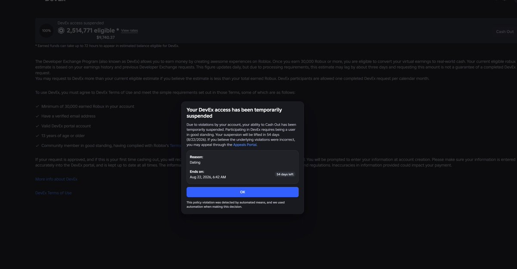Click the 100% progress circle indicator
The width and height of the screenshot is (517, 269).
[46, 31]
